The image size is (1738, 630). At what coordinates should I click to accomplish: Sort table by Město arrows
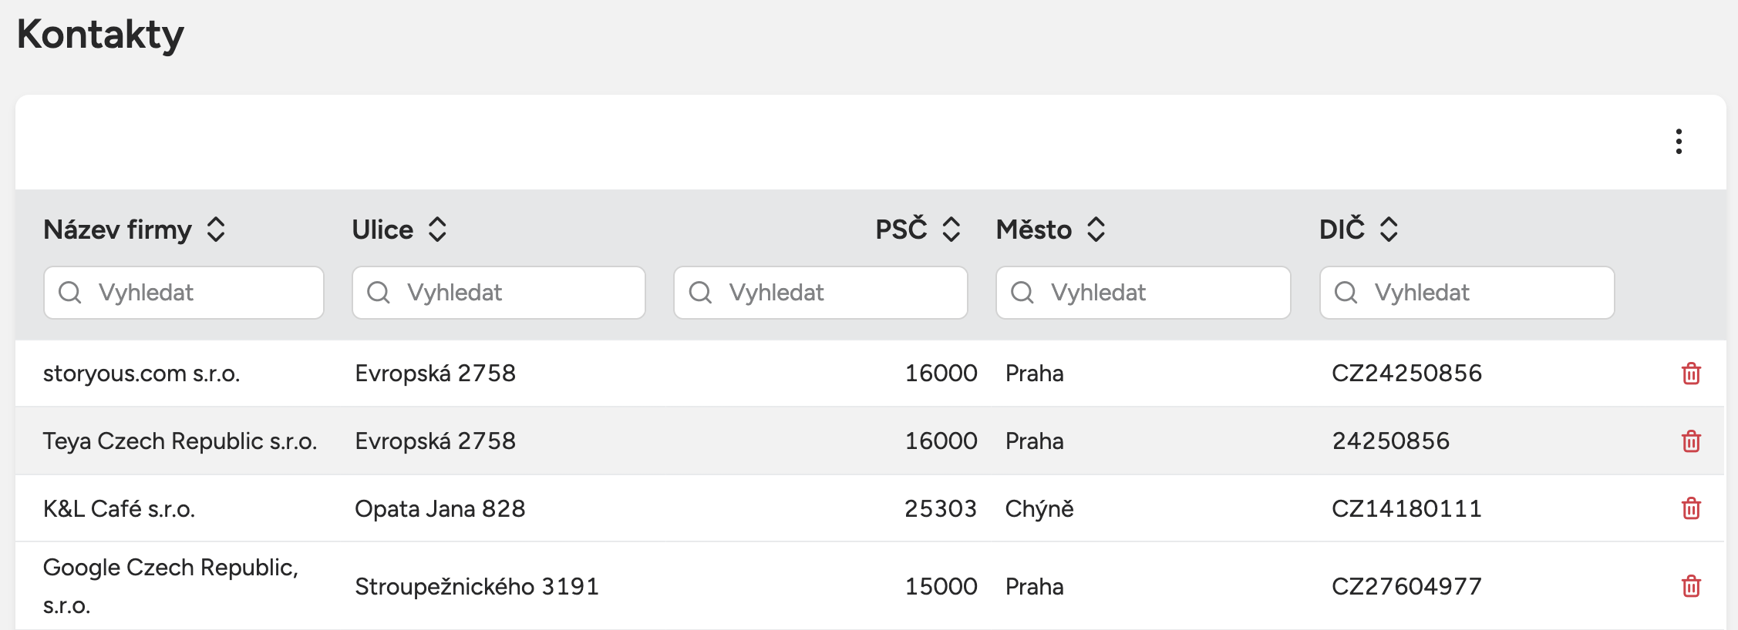point(1096,230)
